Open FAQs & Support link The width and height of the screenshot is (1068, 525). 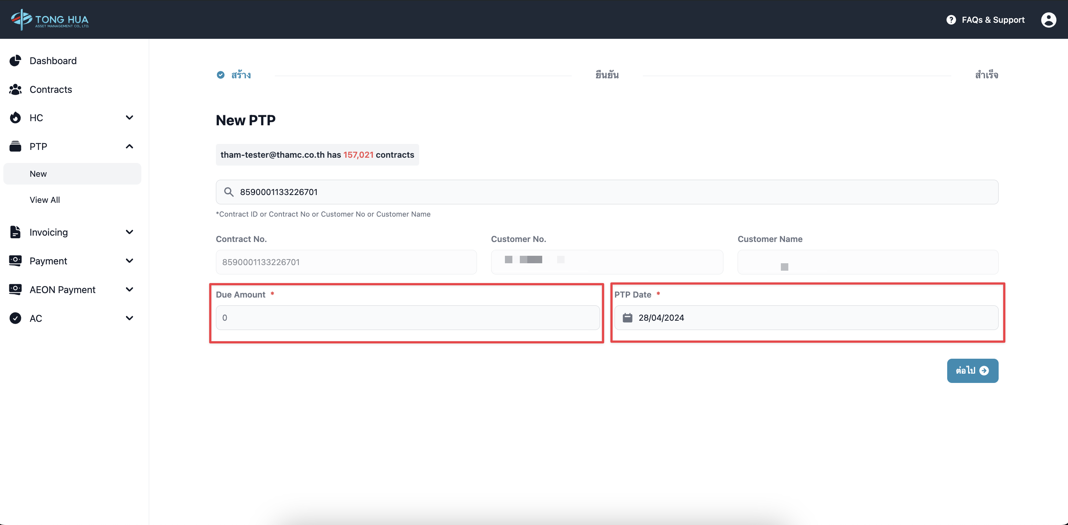pyautogui.click(x=993, y=19)
